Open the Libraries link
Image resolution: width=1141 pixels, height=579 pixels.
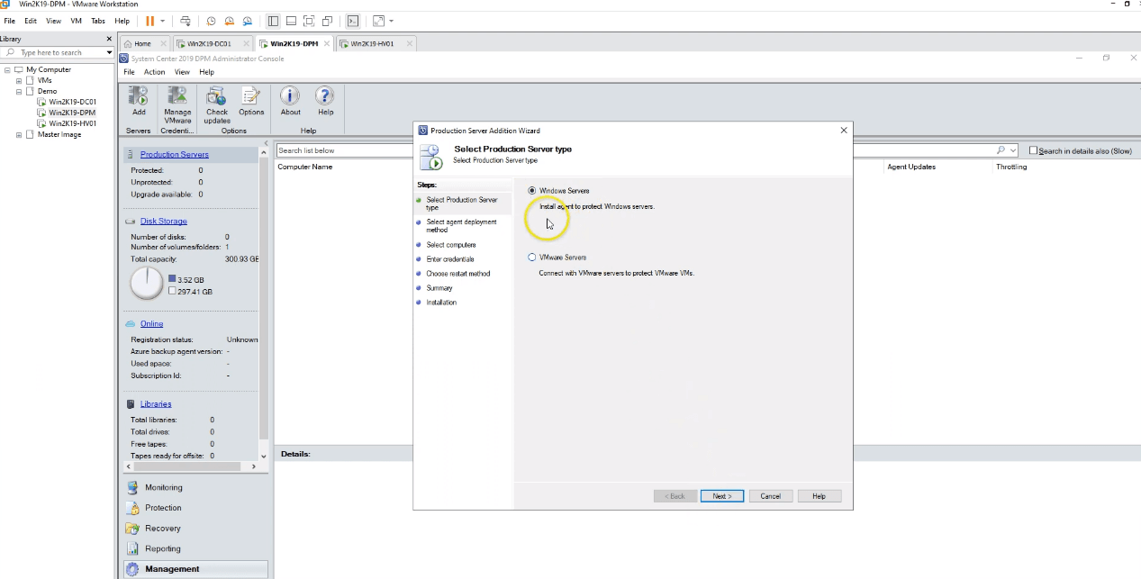pos(156,403)
